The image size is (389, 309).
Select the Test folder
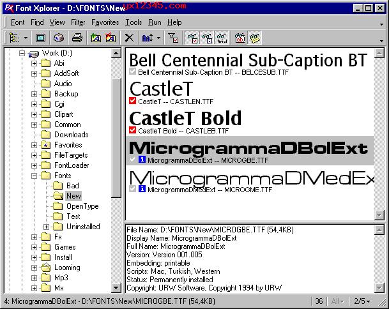(x=73, y=216)
